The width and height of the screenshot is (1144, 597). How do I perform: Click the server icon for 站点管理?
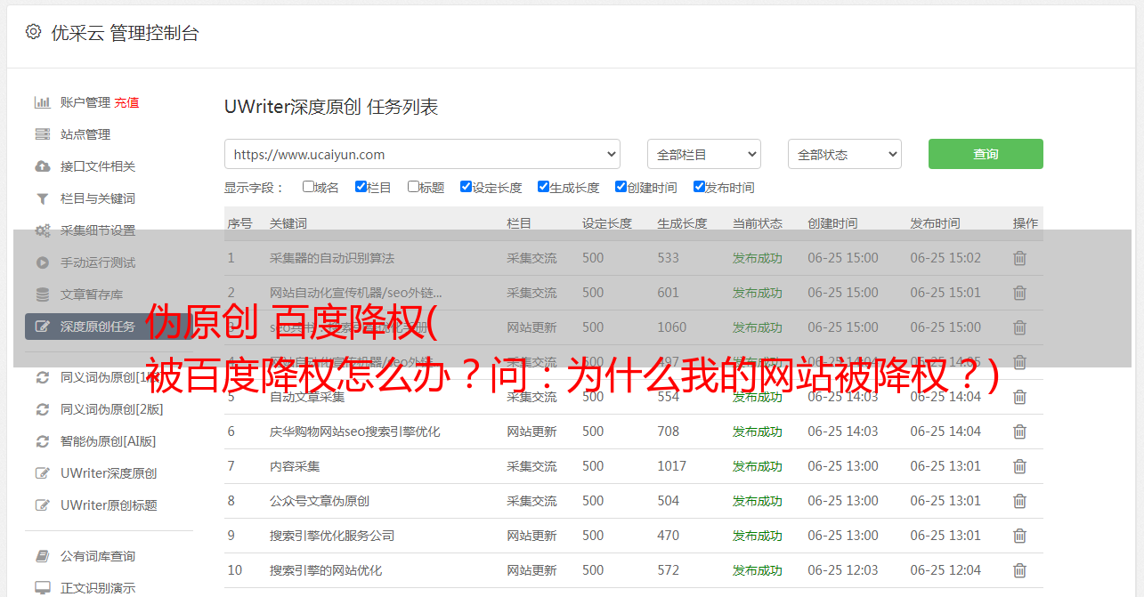(x=42, y=134)
